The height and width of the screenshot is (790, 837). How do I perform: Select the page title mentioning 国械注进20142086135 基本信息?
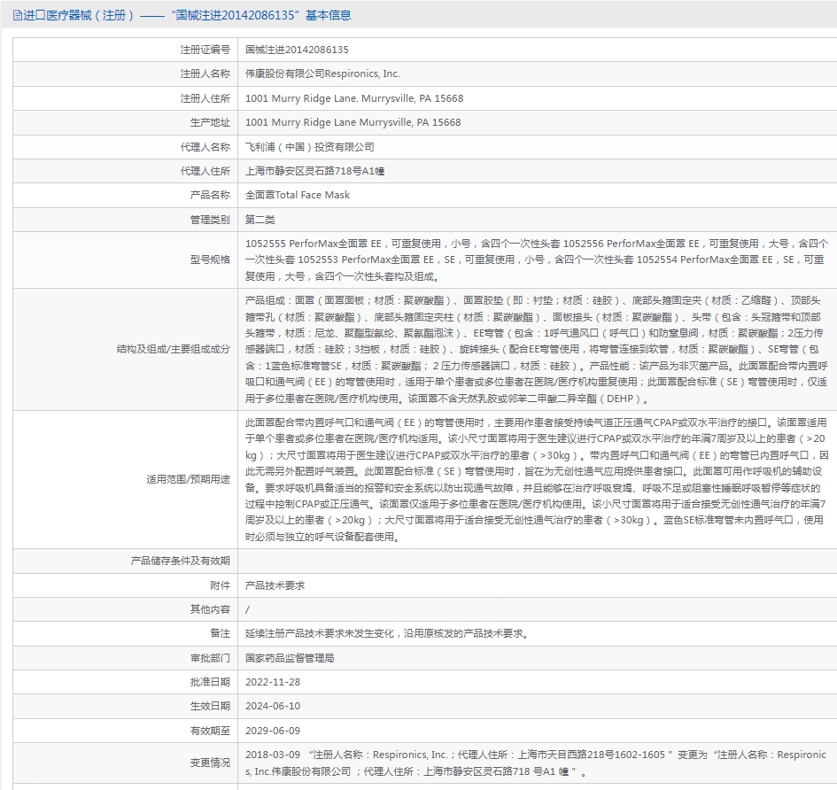pyautogui.click(x=187, y=15)
